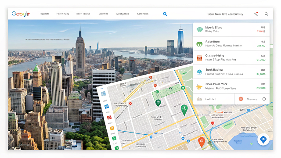Viewport: 281px width, 158px height.
Task: Click the green park polygon on the map
Action: (x=166, y=91)
